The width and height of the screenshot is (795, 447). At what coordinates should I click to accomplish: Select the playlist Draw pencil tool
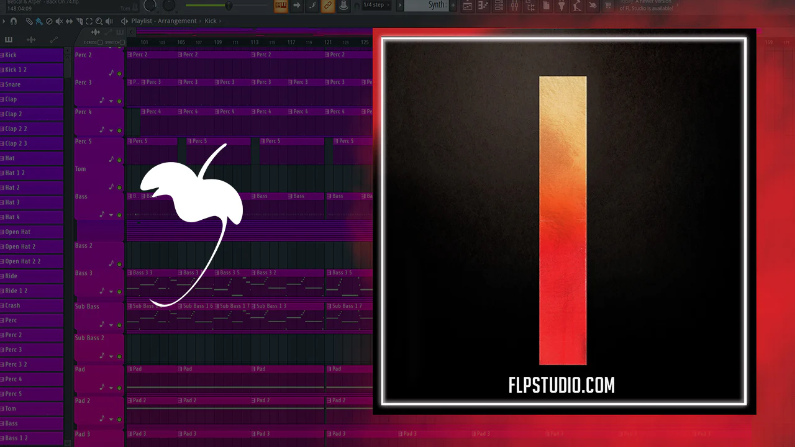point(29,21)
